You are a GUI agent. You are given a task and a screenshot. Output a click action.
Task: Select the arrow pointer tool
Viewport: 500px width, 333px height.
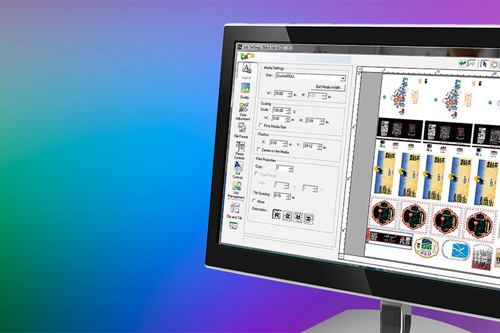484,64
